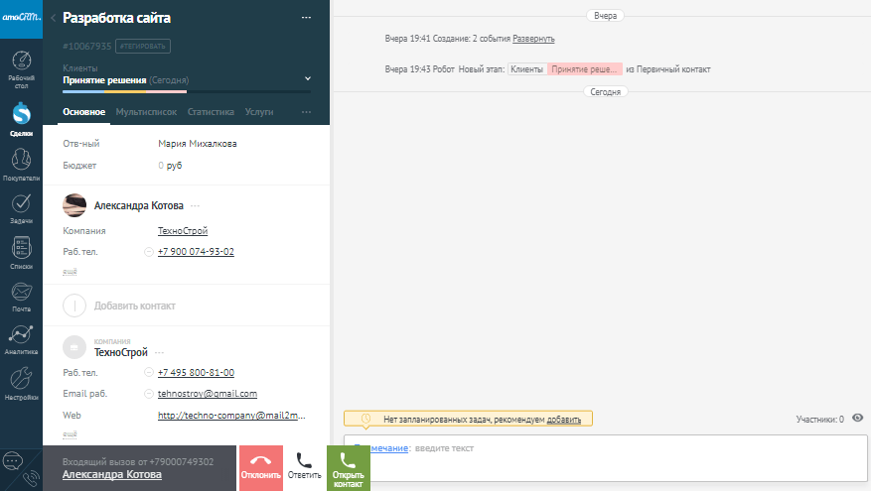Click the phone dialer icon in sidebar
This screenshot has width=871, height=491.
31,478
